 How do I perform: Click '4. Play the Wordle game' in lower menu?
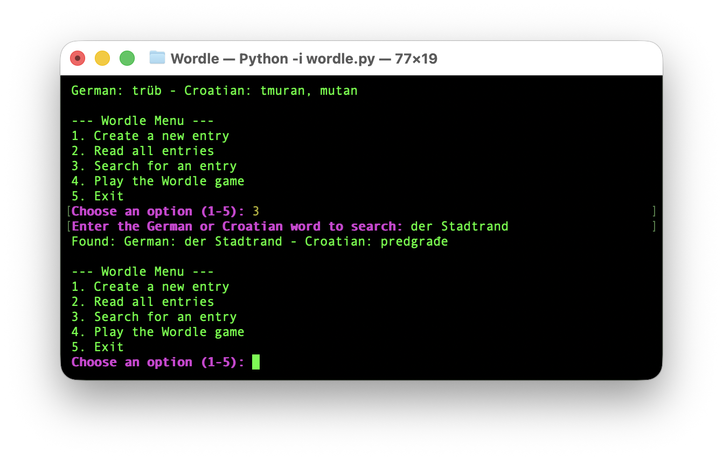(x=158, y=332)
